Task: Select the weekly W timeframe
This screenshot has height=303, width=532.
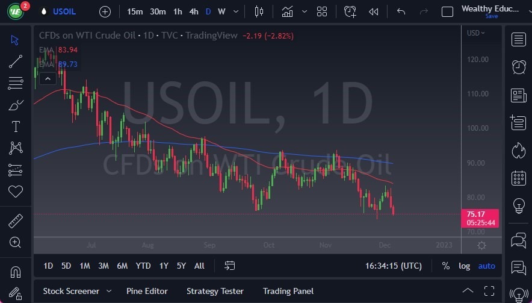Action: pyautogui.click(x=221, y=12)
